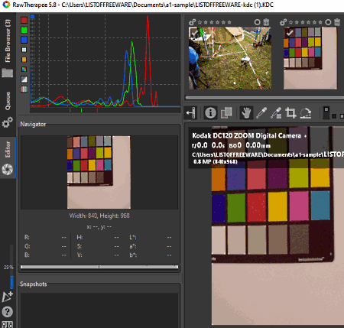Select the white balance picker tool

261,112
